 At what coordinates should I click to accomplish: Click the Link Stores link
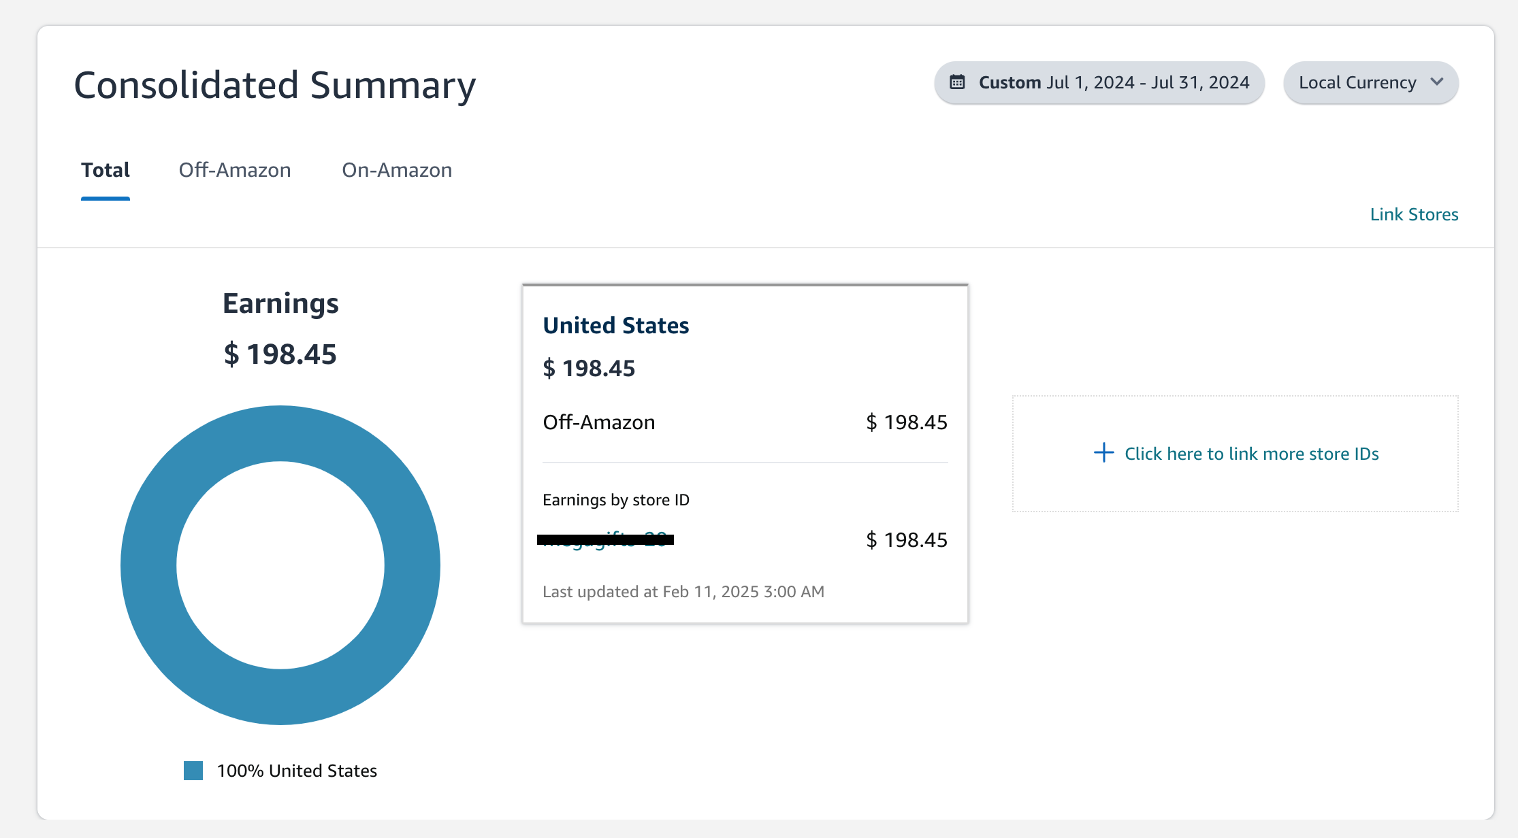(1414, 214)
